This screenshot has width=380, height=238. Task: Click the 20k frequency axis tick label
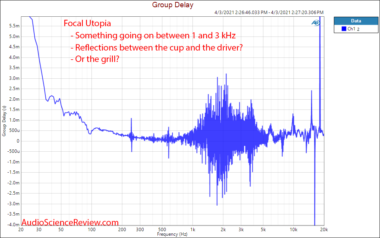(x=324, y=230)
